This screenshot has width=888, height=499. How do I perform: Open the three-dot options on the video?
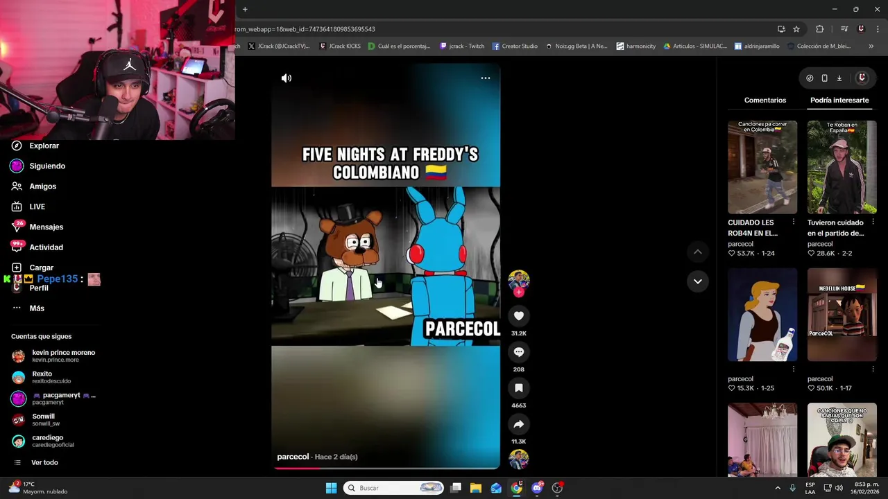486,78
